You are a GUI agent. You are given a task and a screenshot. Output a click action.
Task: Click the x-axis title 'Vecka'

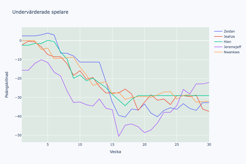(115, 152)
